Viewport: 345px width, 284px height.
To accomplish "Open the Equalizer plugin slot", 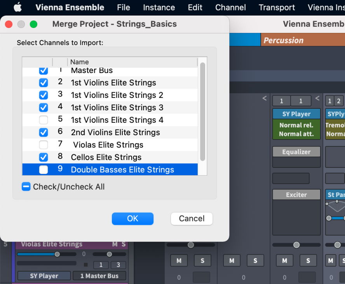I will [296, 152].
